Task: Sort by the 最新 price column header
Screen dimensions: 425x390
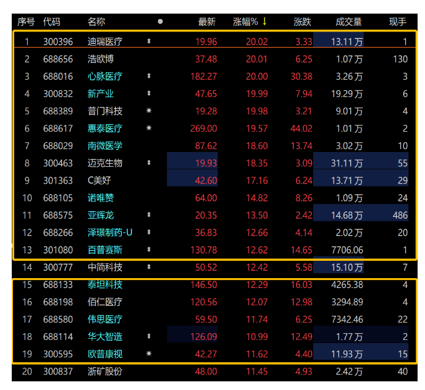Action: pyautogui.click(x=207, y=22)
